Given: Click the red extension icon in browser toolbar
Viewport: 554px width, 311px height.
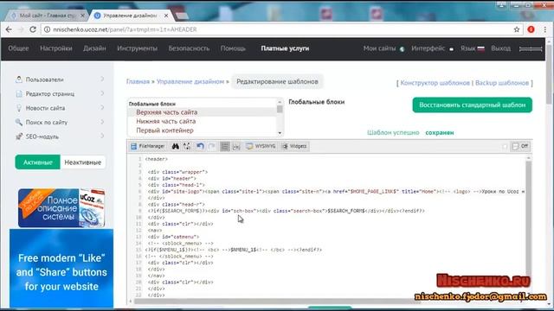Looking at the screenshot, I should [x=531, y=29].
